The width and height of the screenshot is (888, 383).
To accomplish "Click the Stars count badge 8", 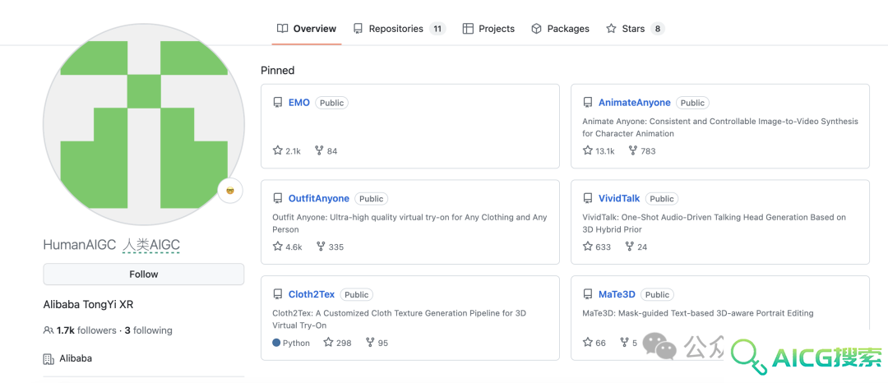I will coord(657,28).
